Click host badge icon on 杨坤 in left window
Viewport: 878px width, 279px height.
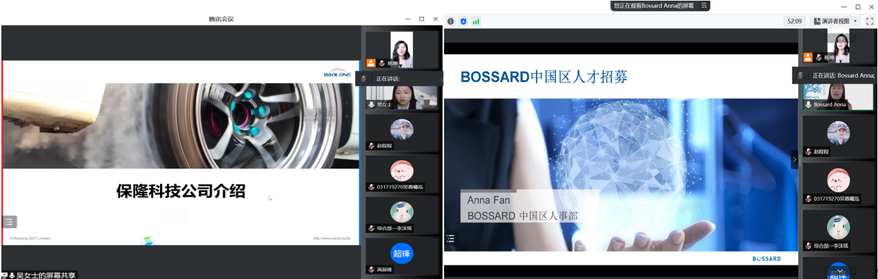click(x=371, y=63)
